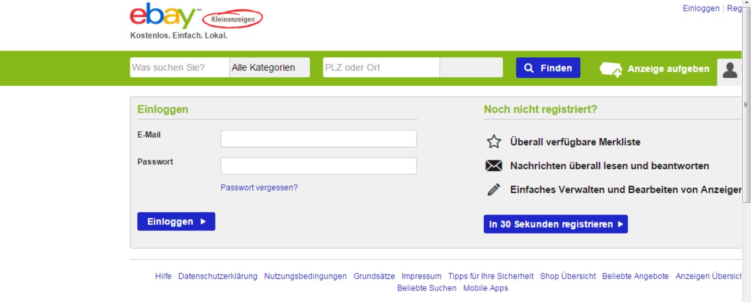
Task: Click the user profile silhouette icon
Action: pyautogui.click(x=730, y=70)
